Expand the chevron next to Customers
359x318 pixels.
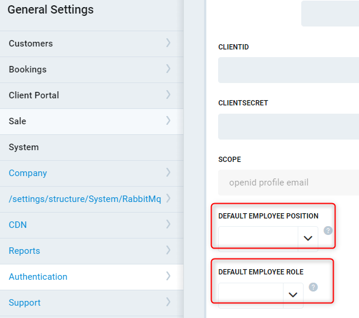click(168, 43)
